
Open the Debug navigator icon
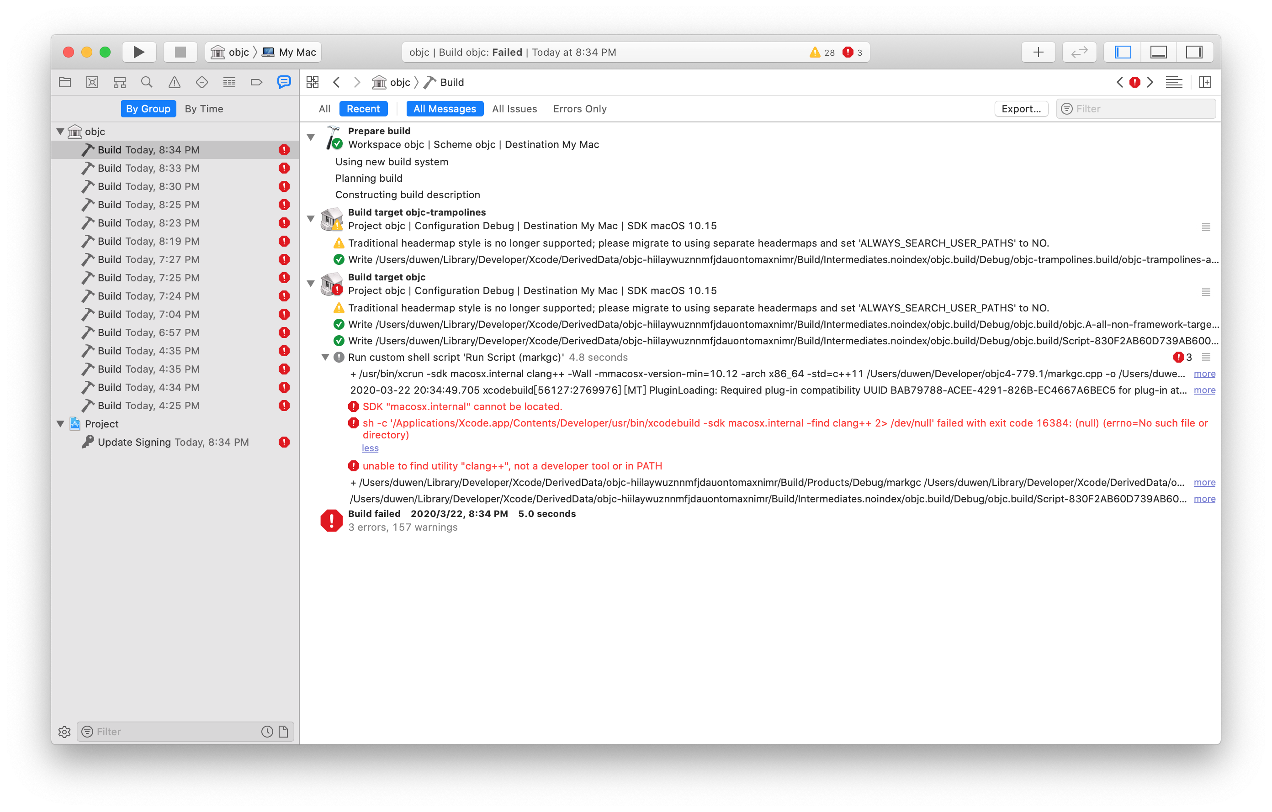point(229,82)
